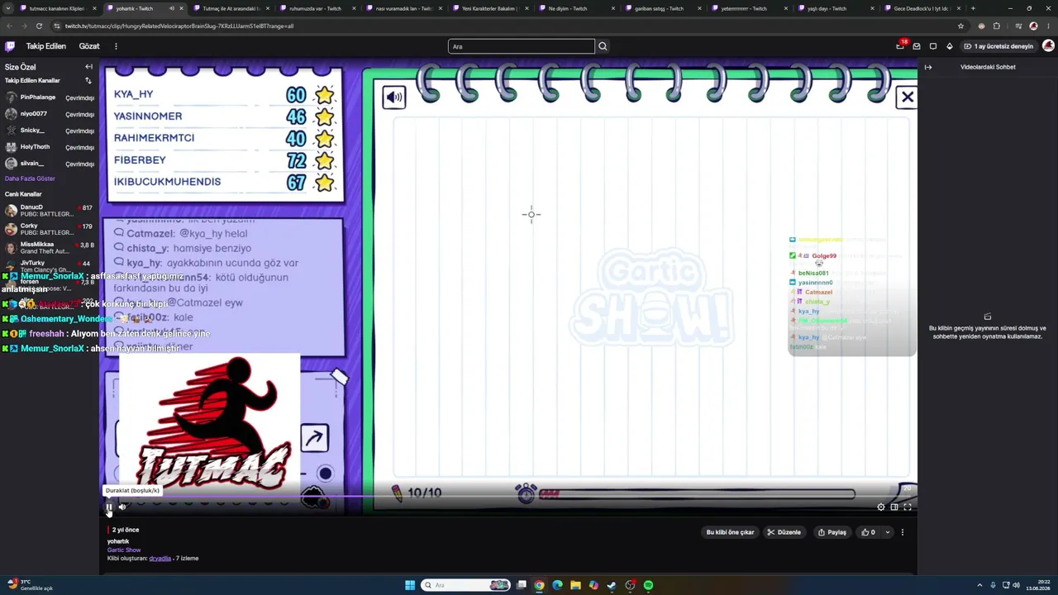
Task: Open Snicky_ channel in sidebar
Action: [50, 131]
